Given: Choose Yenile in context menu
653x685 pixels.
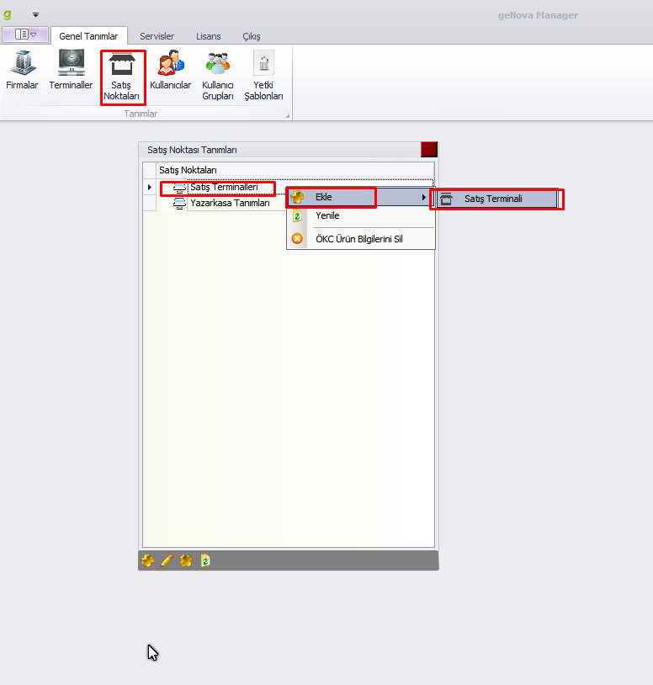Looking at the screenshot, I should [x=361, y=215].
